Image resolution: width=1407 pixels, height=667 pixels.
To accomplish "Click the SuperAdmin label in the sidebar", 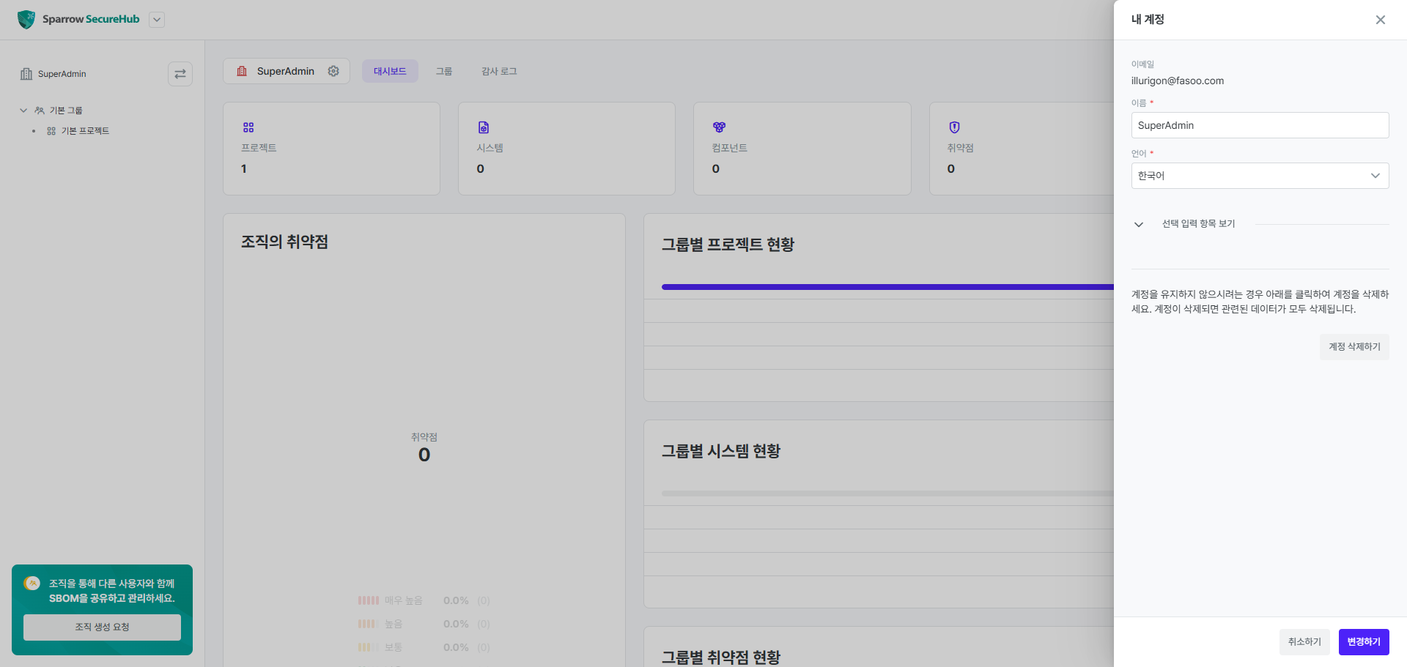I will [62, 74].
